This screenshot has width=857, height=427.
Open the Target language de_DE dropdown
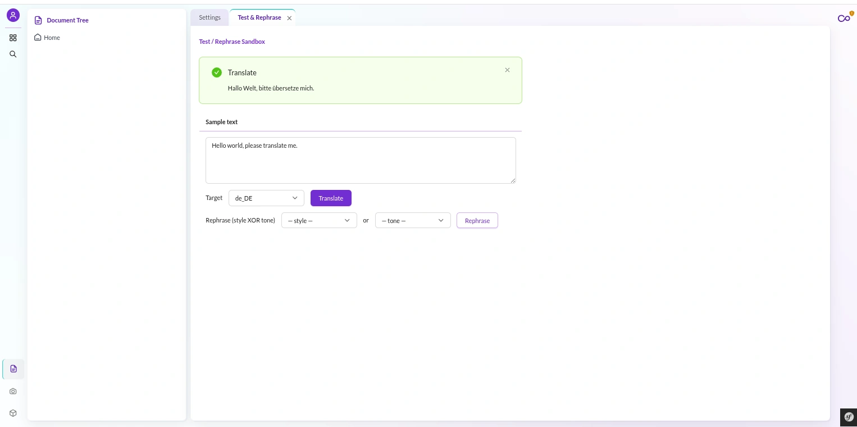tap(266, 198)
